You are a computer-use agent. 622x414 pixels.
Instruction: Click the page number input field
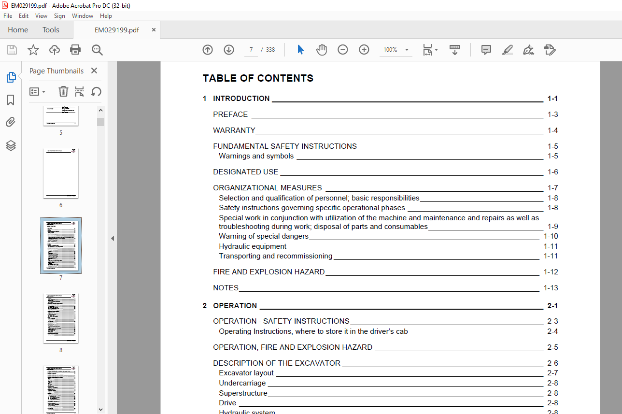(x=251, y=50)
